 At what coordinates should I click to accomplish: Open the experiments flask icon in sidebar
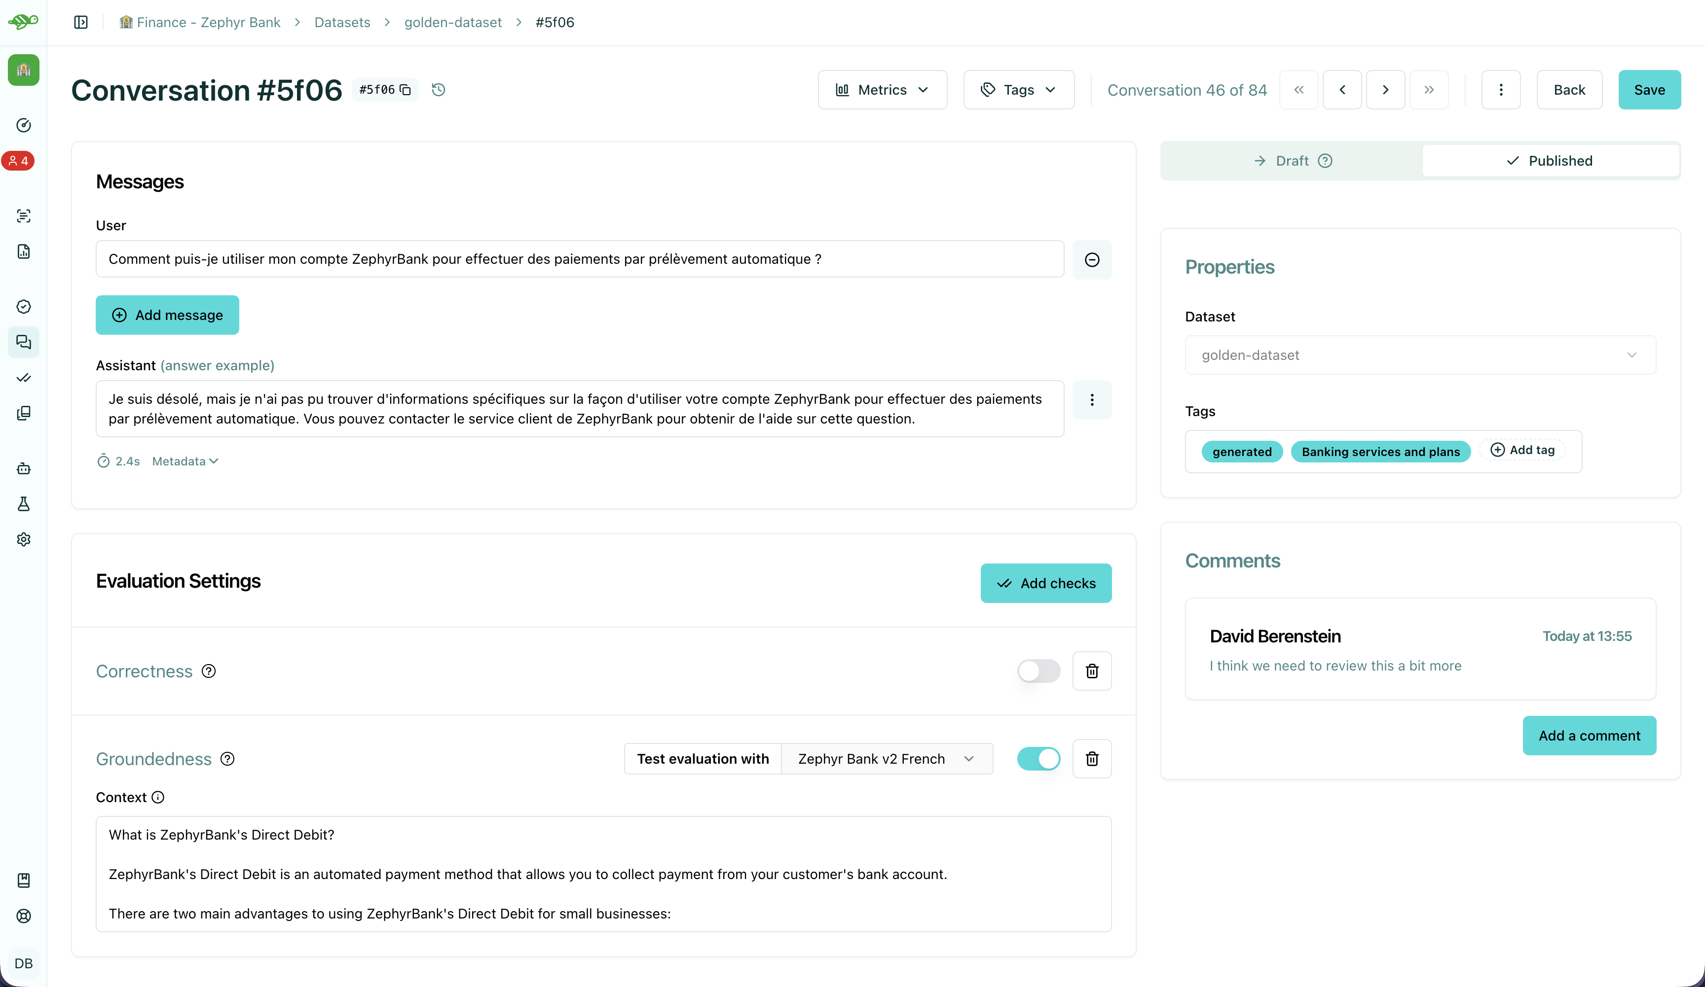pos(24,504)
